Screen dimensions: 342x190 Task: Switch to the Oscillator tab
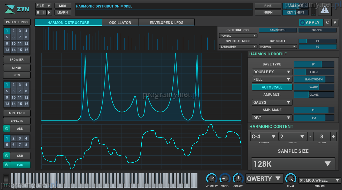[120, 22]
